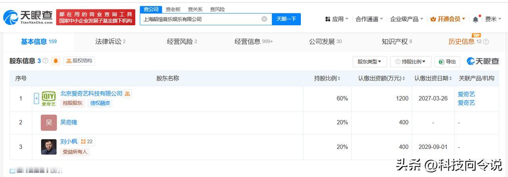Clear the search box with the X icon
Screen dimensions: 508x177
click(264, 19)
